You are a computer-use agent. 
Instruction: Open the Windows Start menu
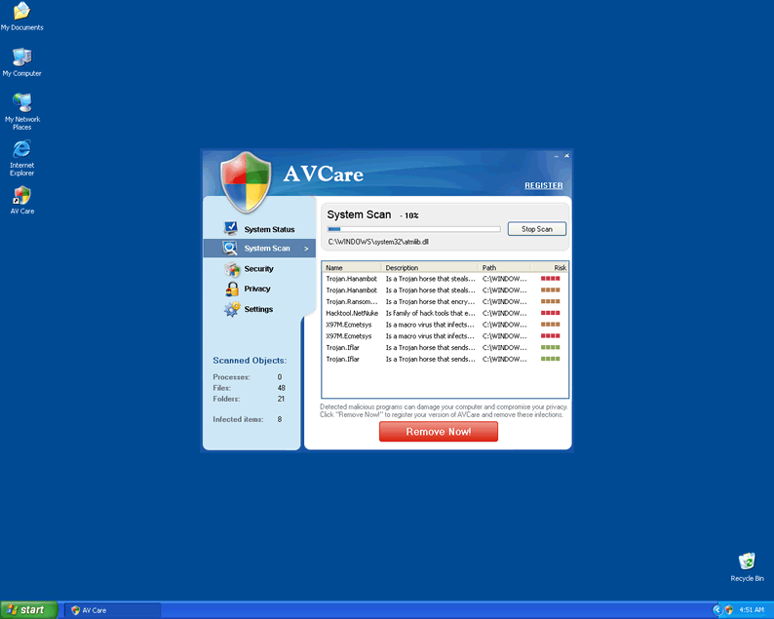(x=27, y=610)
